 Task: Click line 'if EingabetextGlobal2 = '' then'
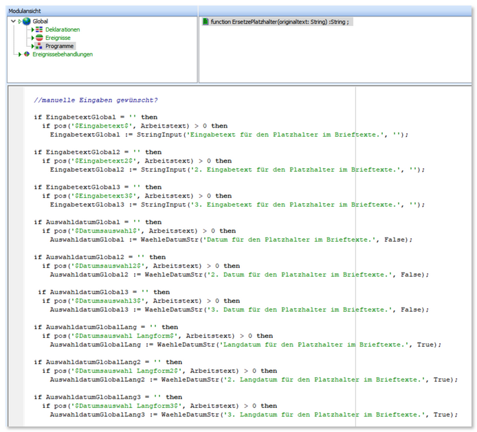pyautogui.click(x=98, y=152)
